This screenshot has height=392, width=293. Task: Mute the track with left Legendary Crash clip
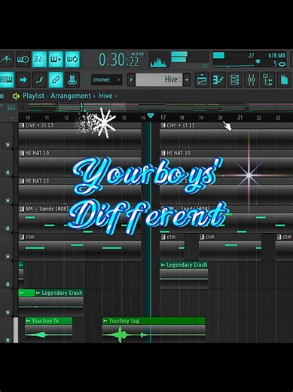(x=8, y=312)
